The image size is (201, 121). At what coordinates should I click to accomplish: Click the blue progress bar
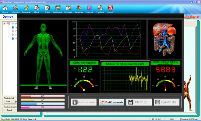[x=43, y=104]
